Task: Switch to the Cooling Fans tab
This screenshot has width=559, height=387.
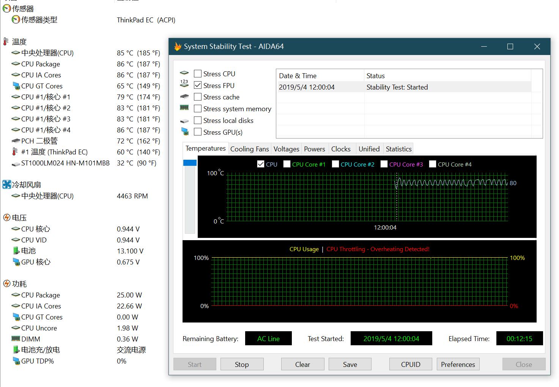Action: pos(249,149)
